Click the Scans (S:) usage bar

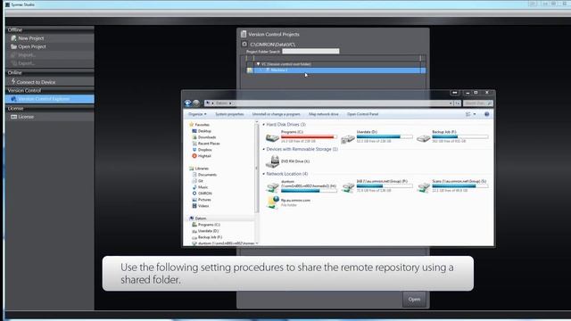pyautogui.click(x=460, y=186)
